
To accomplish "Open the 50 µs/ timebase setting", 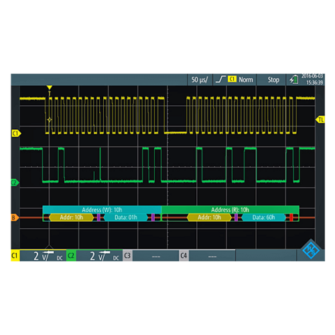I will [x=200, y=80].
